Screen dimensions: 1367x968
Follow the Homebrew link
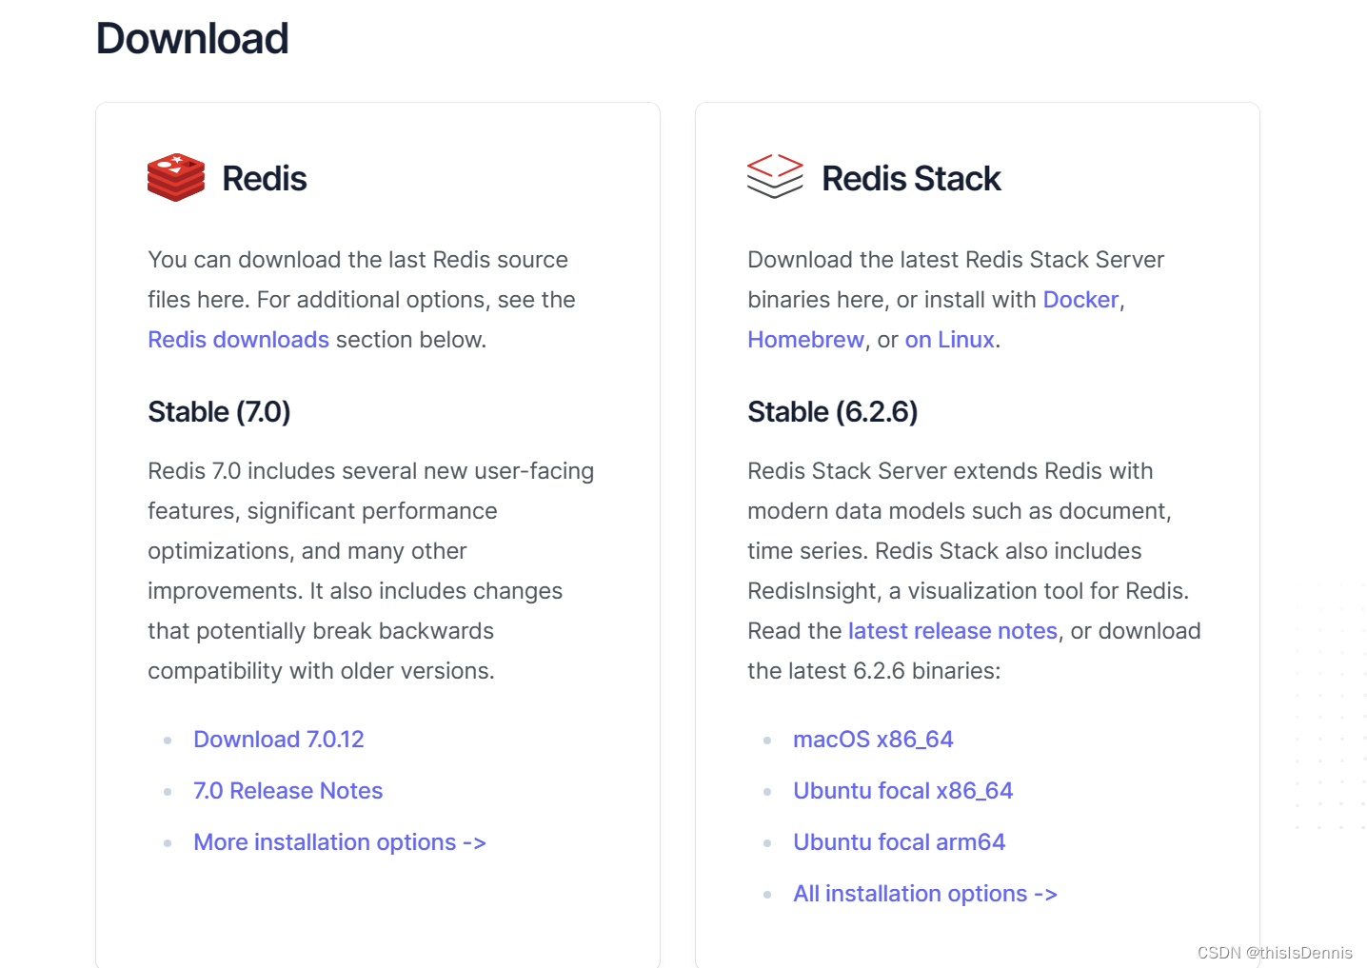coord(805,340)
